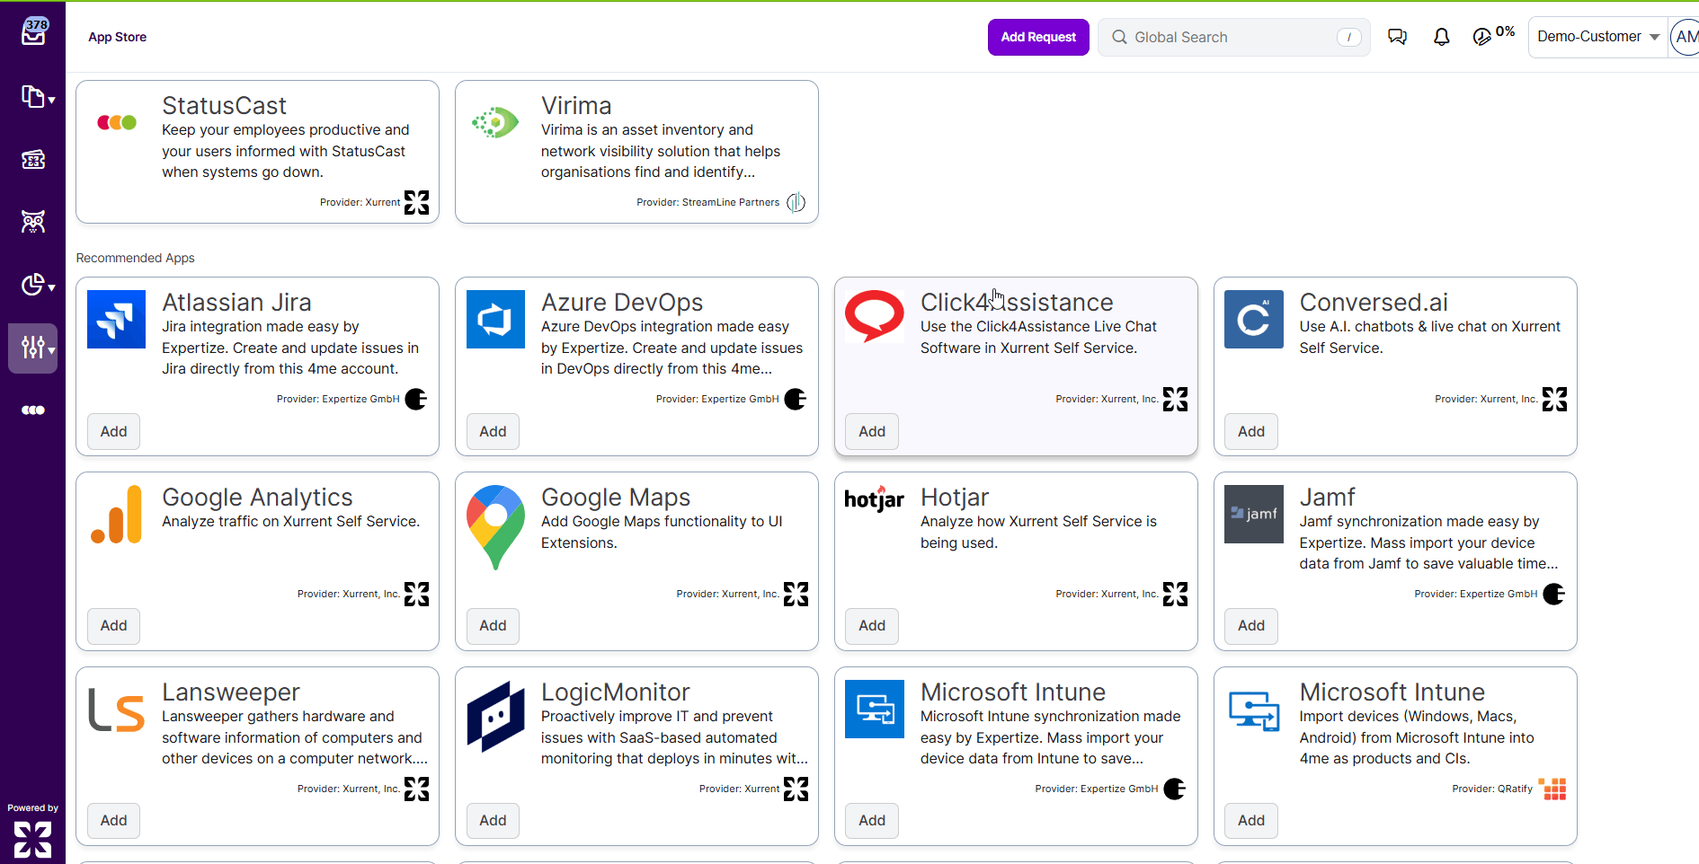Click the Add Request button
The height and width of the screenshot is (864, 1699).
(1038, 37)
